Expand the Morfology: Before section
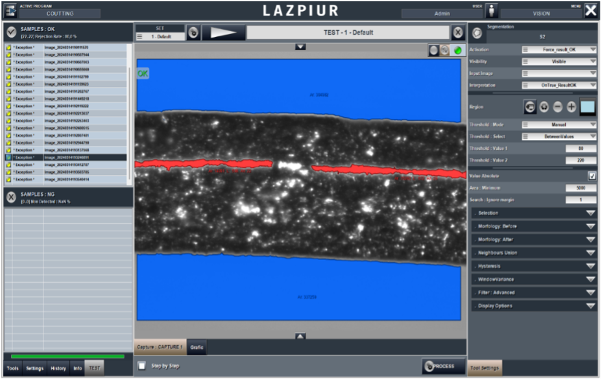Viewport: 602px width, 380px height. coord(534,226)
